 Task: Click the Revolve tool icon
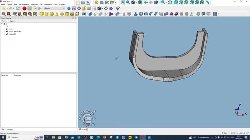(x=141, y=14)
